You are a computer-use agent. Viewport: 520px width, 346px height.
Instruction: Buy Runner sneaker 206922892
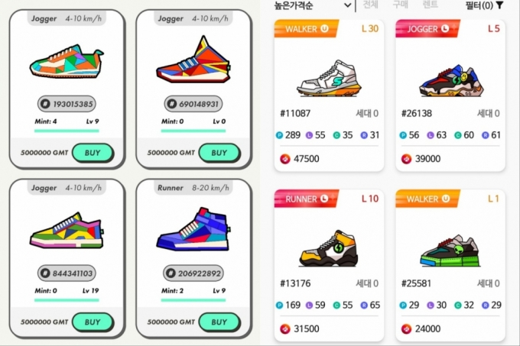coord(219,322)
